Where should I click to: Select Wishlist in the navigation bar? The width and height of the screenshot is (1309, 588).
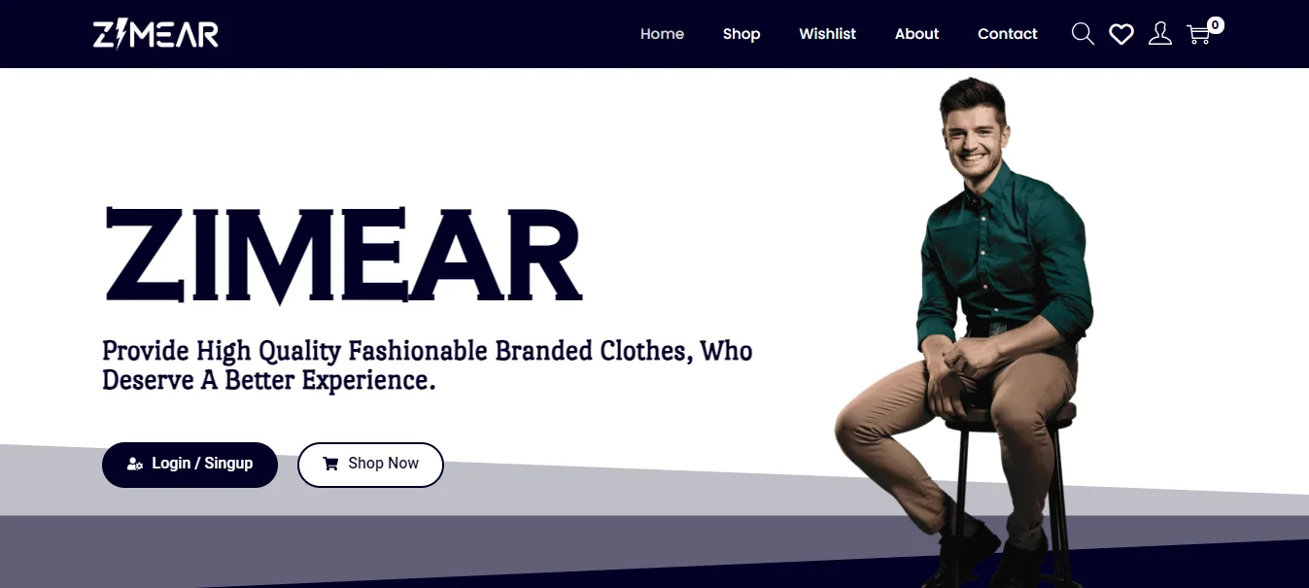828,34
